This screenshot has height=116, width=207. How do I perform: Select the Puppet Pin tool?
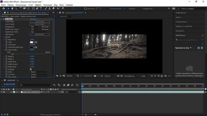pos(63,8)
